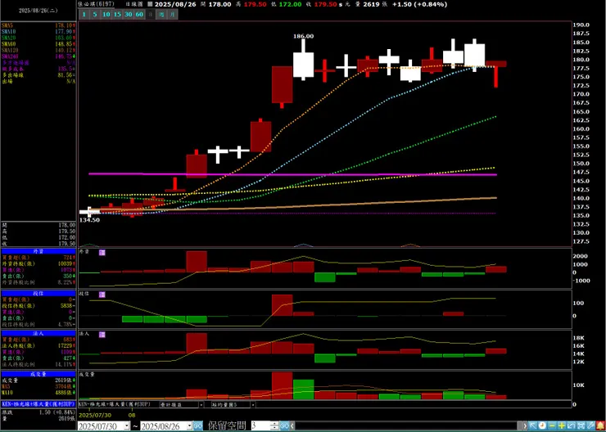This screenshot has height=432, width=606.
Task: Click the 投信持股(張) row
Action: pos(38,305)
